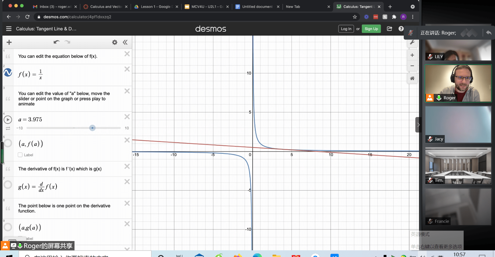Screen dimensions: 495x257
Task: Select Roger's video thumbnail
Action: tap(458, 83)
